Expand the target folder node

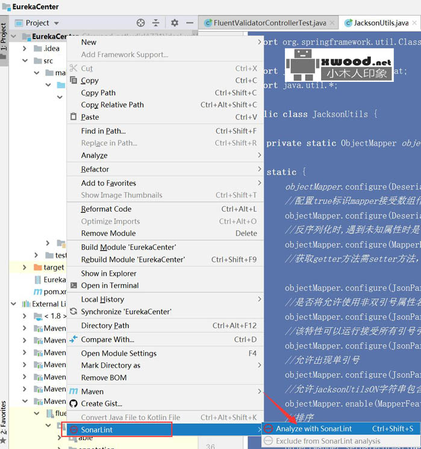(x=25, y=267)
